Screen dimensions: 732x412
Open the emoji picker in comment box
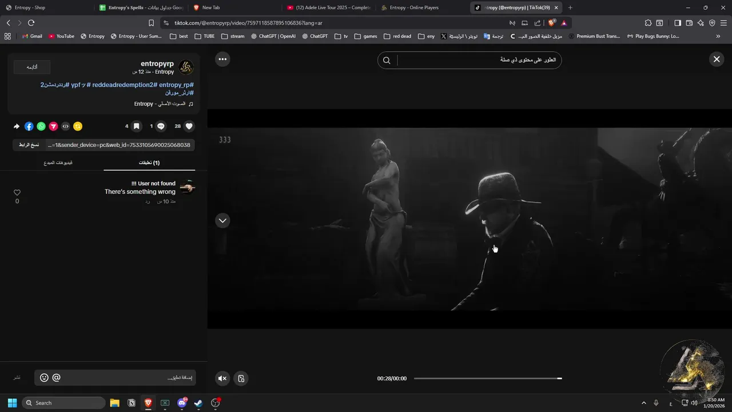[44, 378]
